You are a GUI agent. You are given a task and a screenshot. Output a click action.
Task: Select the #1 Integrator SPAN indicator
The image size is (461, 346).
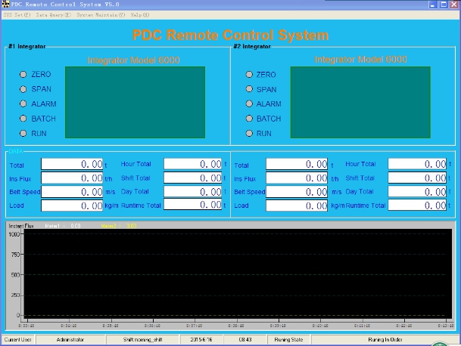point(23,89)
